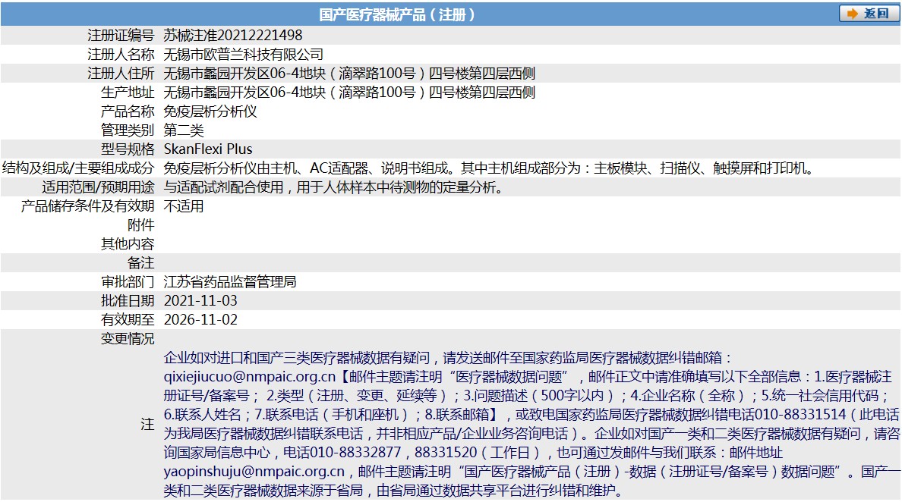Click the email yaopinshuju@nmpaic.org.cn
Viewport: 902px width, 502px height.
click(x=254, y=472)
